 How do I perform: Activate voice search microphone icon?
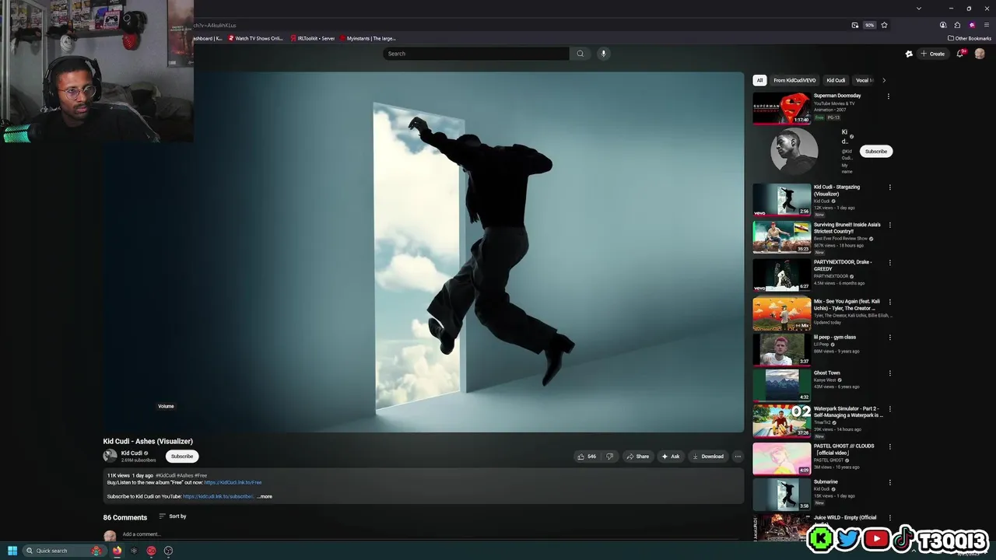[603, 54]
